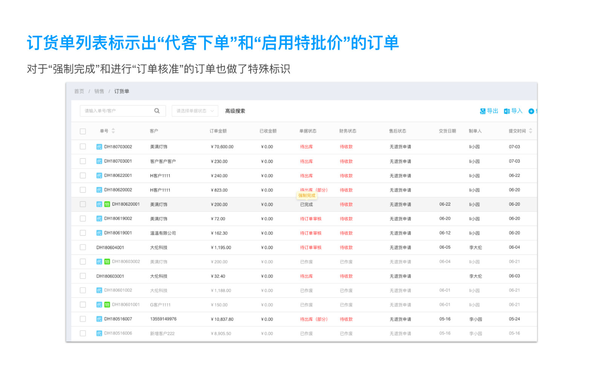
Task: Go to 首页 in the breadcrumb
Action: [x=79, y=91]
